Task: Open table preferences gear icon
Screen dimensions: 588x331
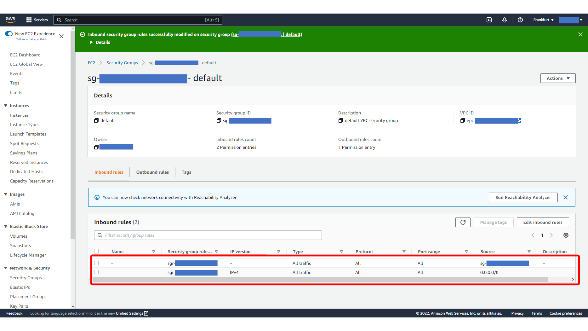Action: (x=566, y=235)
